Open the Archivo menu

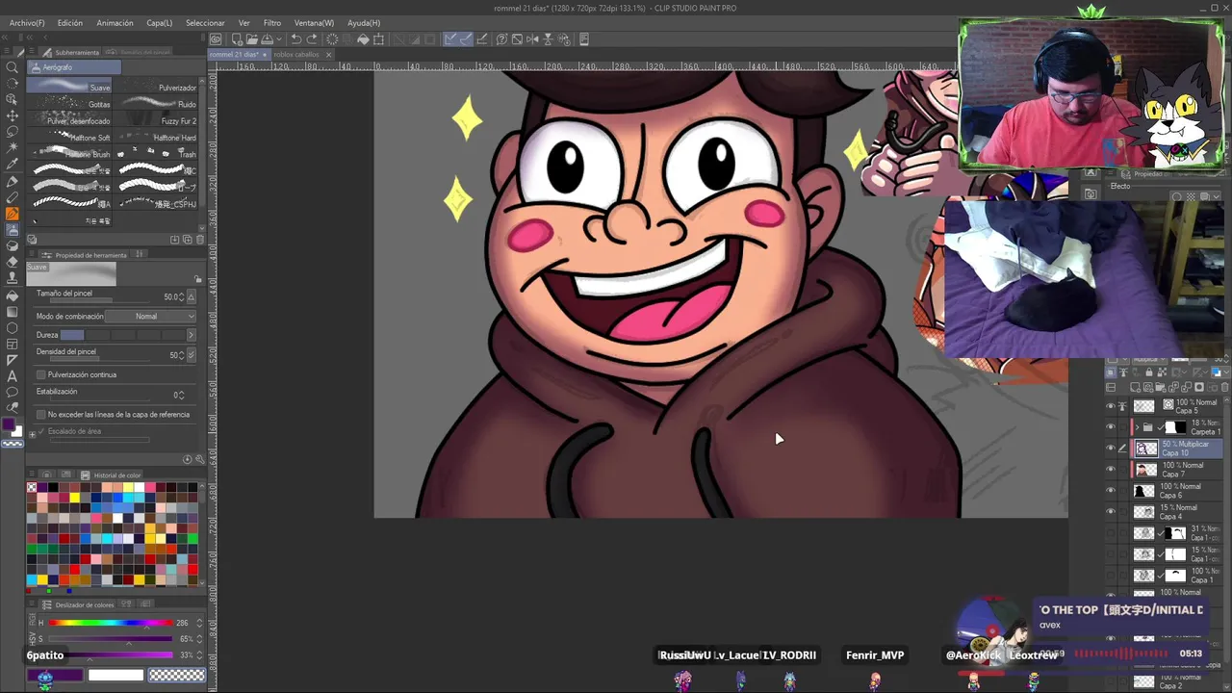tap(27, 22)
